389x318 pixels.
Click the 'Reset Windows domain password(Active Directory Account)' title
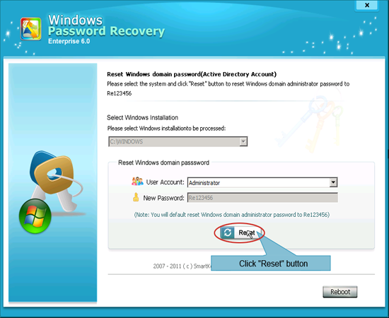pyautogui.click(x=192, y=74)
